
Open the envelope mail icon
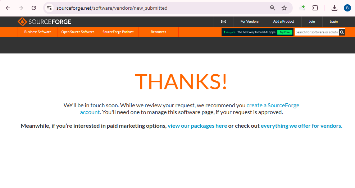(x=223, y=22)
